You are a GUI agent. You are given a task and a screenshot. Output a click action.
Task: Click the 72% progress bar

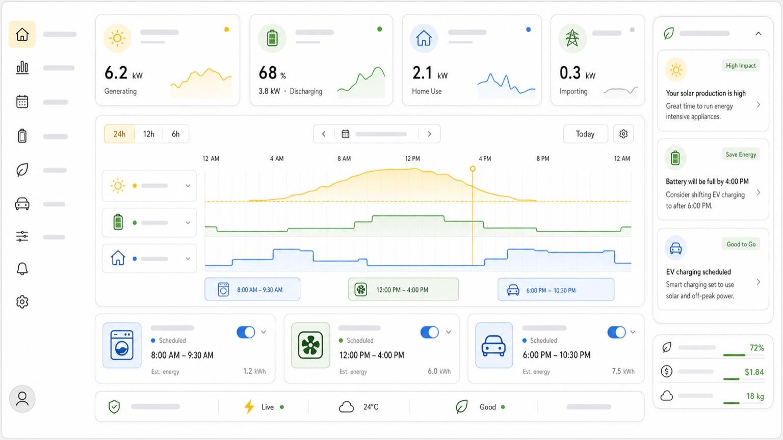[x=744, y=355]
